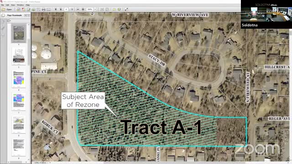Click the email envelope icon
This screenshot has width=292, height=164.
49,9
